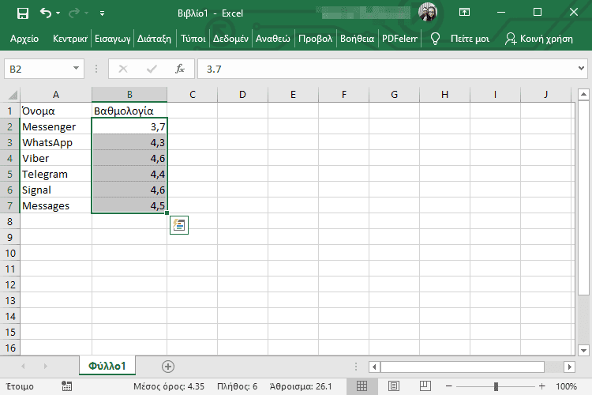
Task: Click the Insert Function fx icon
Action: (x=180, y=69)
